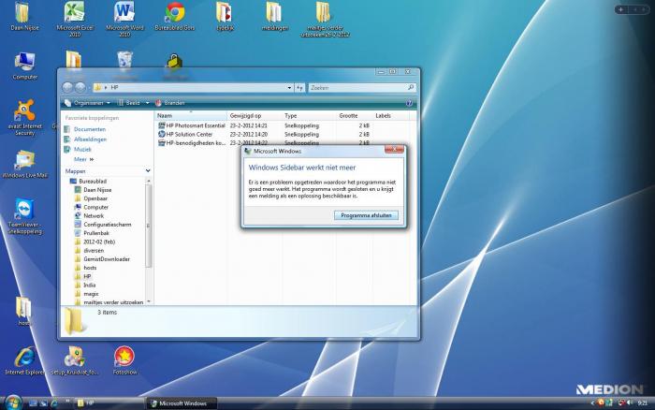
Task: Open Windows Live Mail desktop icon
Action: coord(24,164)
